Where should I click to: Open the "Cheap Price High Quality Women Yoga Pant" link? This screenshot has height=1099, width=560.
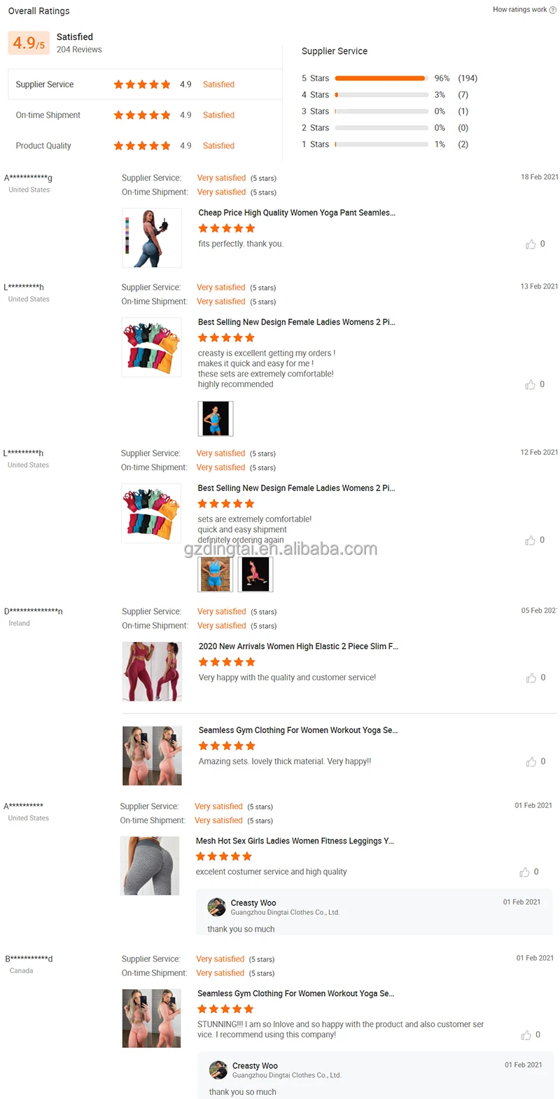297,213
